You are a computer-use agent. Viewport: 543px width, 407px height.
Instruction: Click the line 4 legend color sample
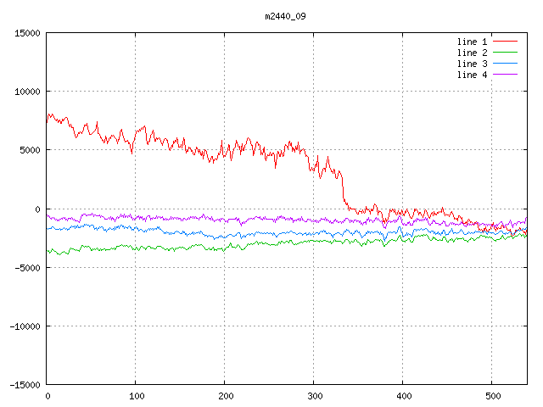click(x=506, y=75)
